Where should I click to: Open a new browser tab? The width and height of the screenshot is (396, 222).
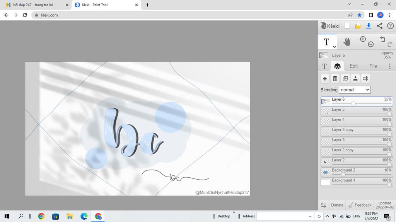pos(147,5)
